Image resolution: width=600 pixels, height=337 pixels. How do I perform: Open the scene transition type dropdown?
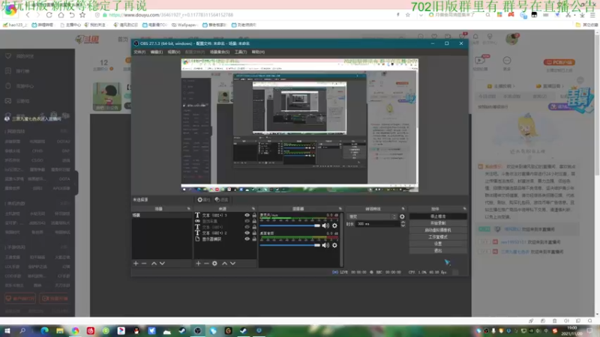coord(372,216)
